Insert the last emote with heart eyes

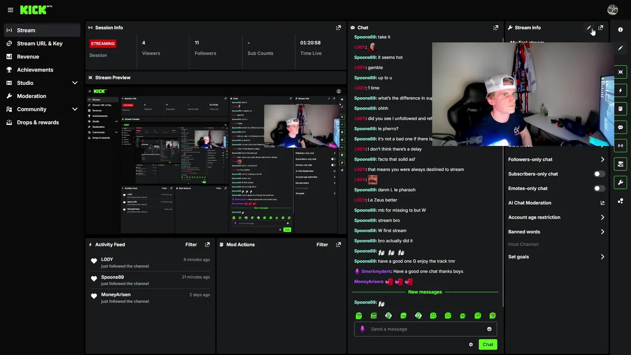click(x=492, y=316)
